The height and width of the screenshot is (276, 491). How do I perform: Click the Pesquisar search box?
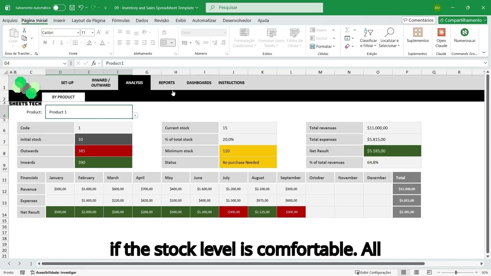pyautogui.click(x=264, y=8)
